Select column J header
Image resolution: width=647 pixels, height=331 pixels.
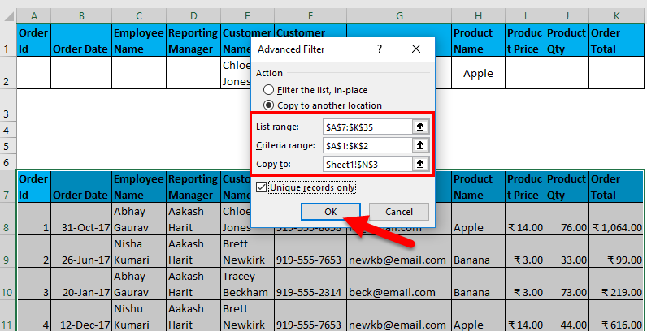(x=567, y=16)
